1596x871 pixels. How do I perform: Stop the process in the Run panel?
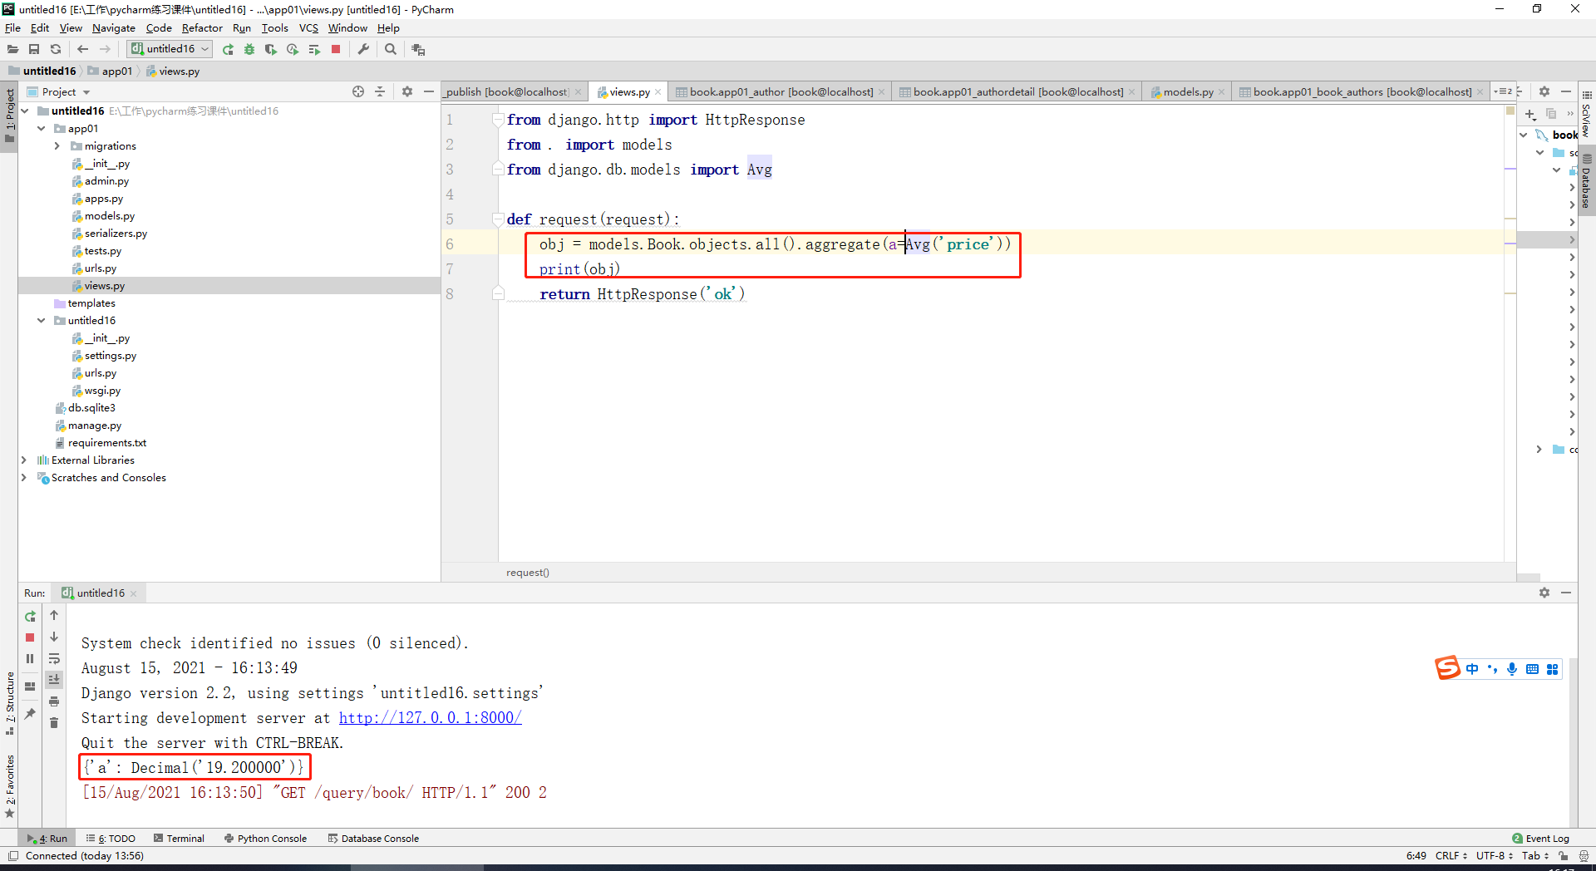pos(30,637)
